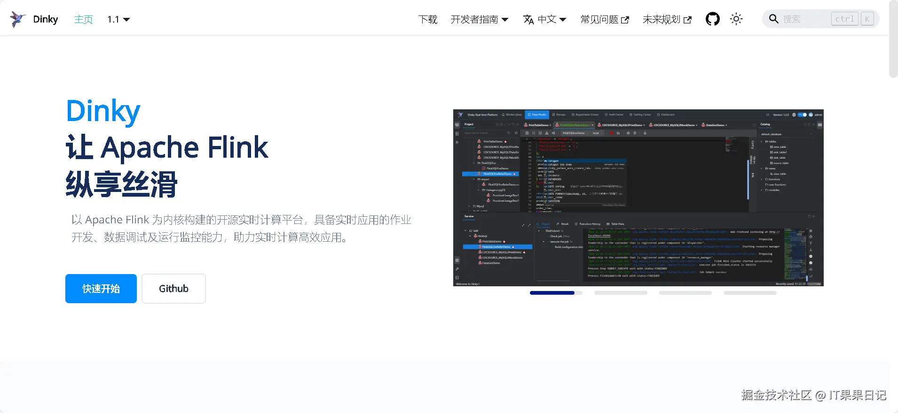Click the Dinky brand name in navbar
Screen dimensions: 898x413
tap(46, 19)
